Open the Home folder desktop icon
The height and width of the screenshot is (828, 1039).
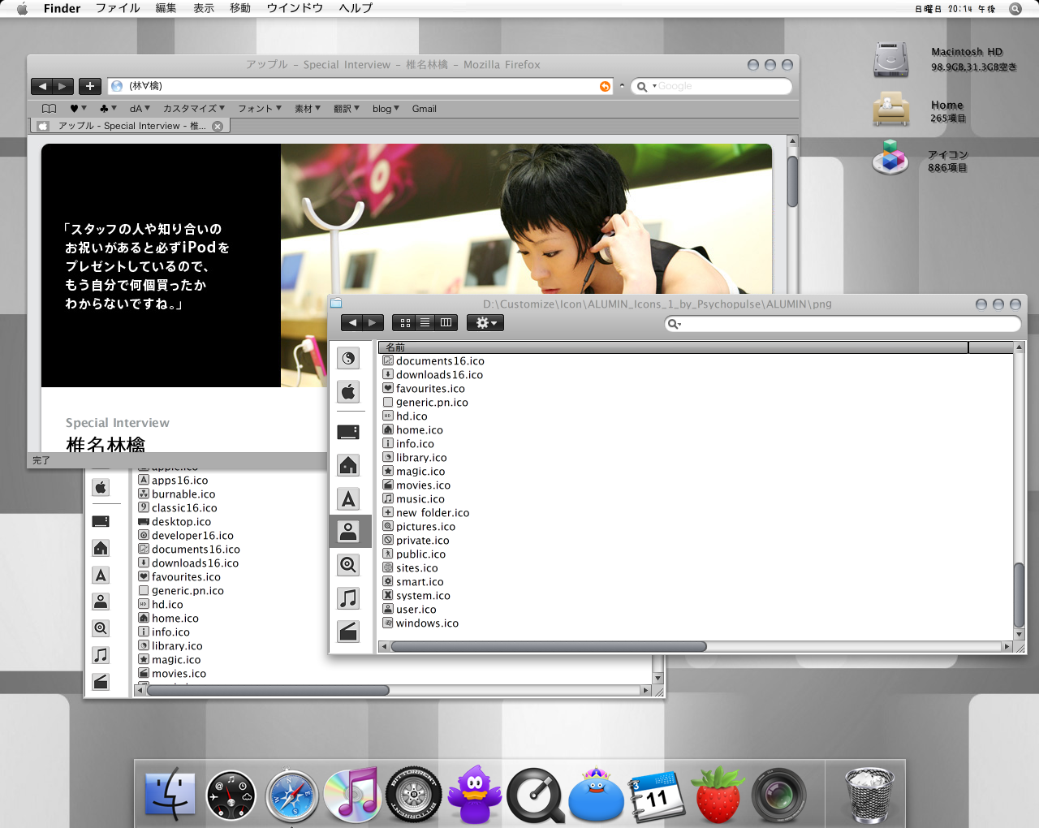pyautogui.click(x=890, y=109)
